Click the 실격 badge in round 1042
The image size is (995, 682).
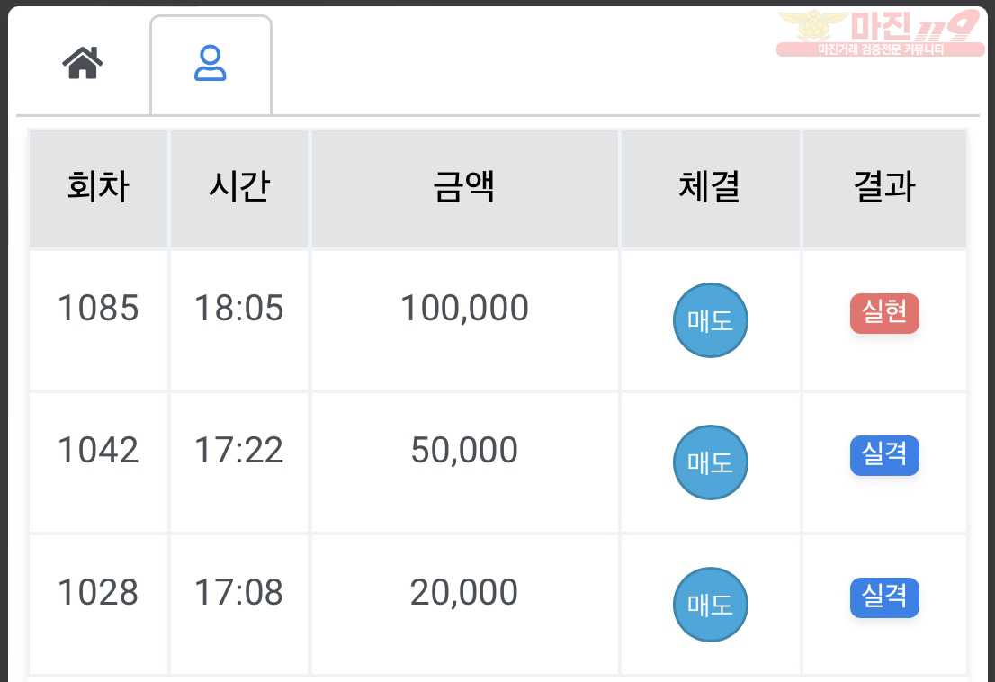(884, 455)
